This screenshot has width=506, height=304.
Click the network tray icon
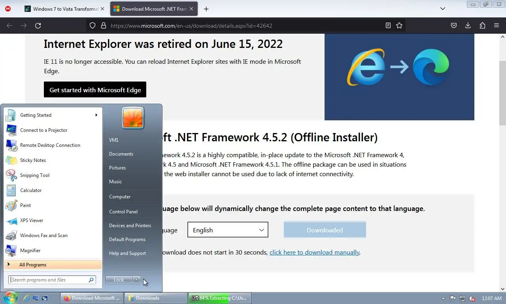pos(463,298)
